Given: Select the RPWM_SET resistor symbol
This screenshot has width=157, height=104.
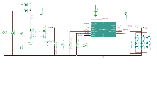Looking at the screenshot, I should click(x=62, y=44).
